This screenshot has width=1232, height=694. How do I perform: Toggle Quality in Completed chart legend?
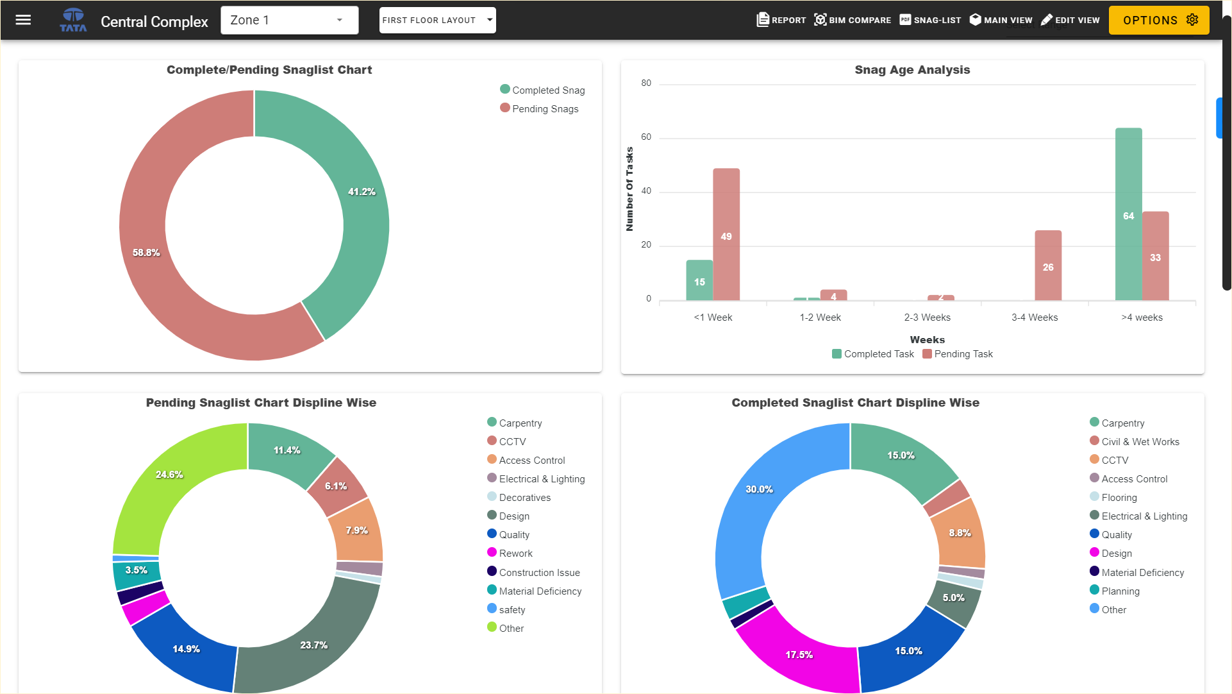1111,534
